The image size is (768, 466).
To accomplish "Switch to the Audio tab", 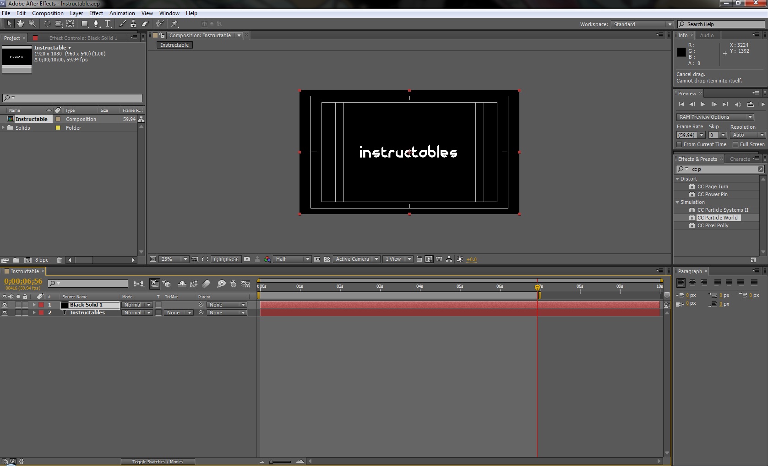I will [x=707, y=35].
